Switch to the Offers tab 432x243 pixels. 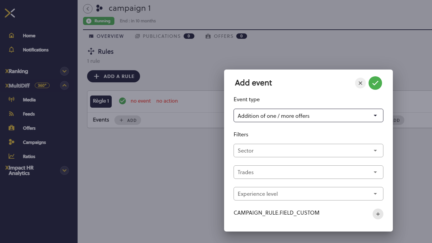(x=226, y=36)
